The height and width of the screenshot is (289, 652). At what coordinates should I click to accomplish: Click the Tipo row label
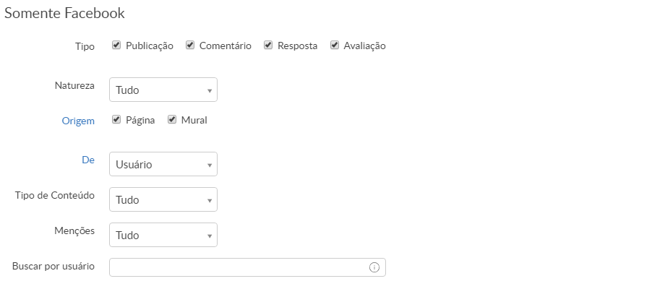point(85,46)
